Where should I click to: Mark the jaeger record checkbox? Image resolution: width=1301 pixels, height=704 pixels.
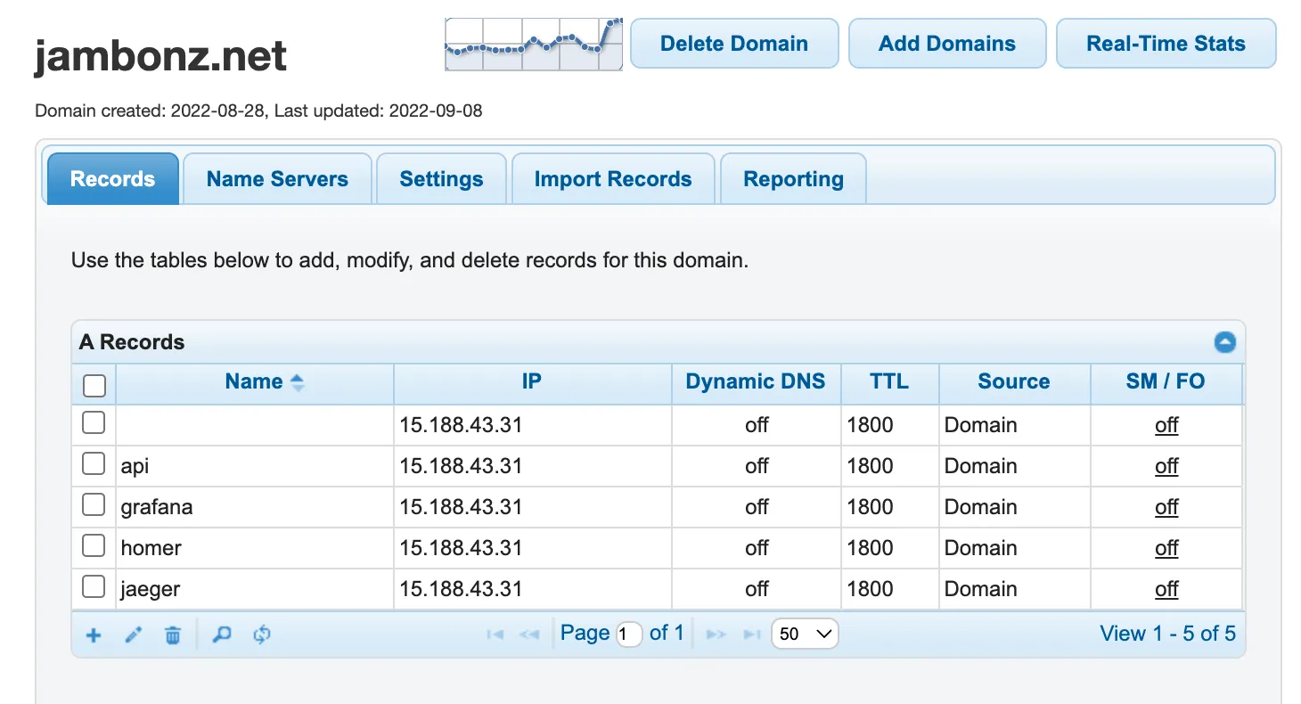pos(94,587)
